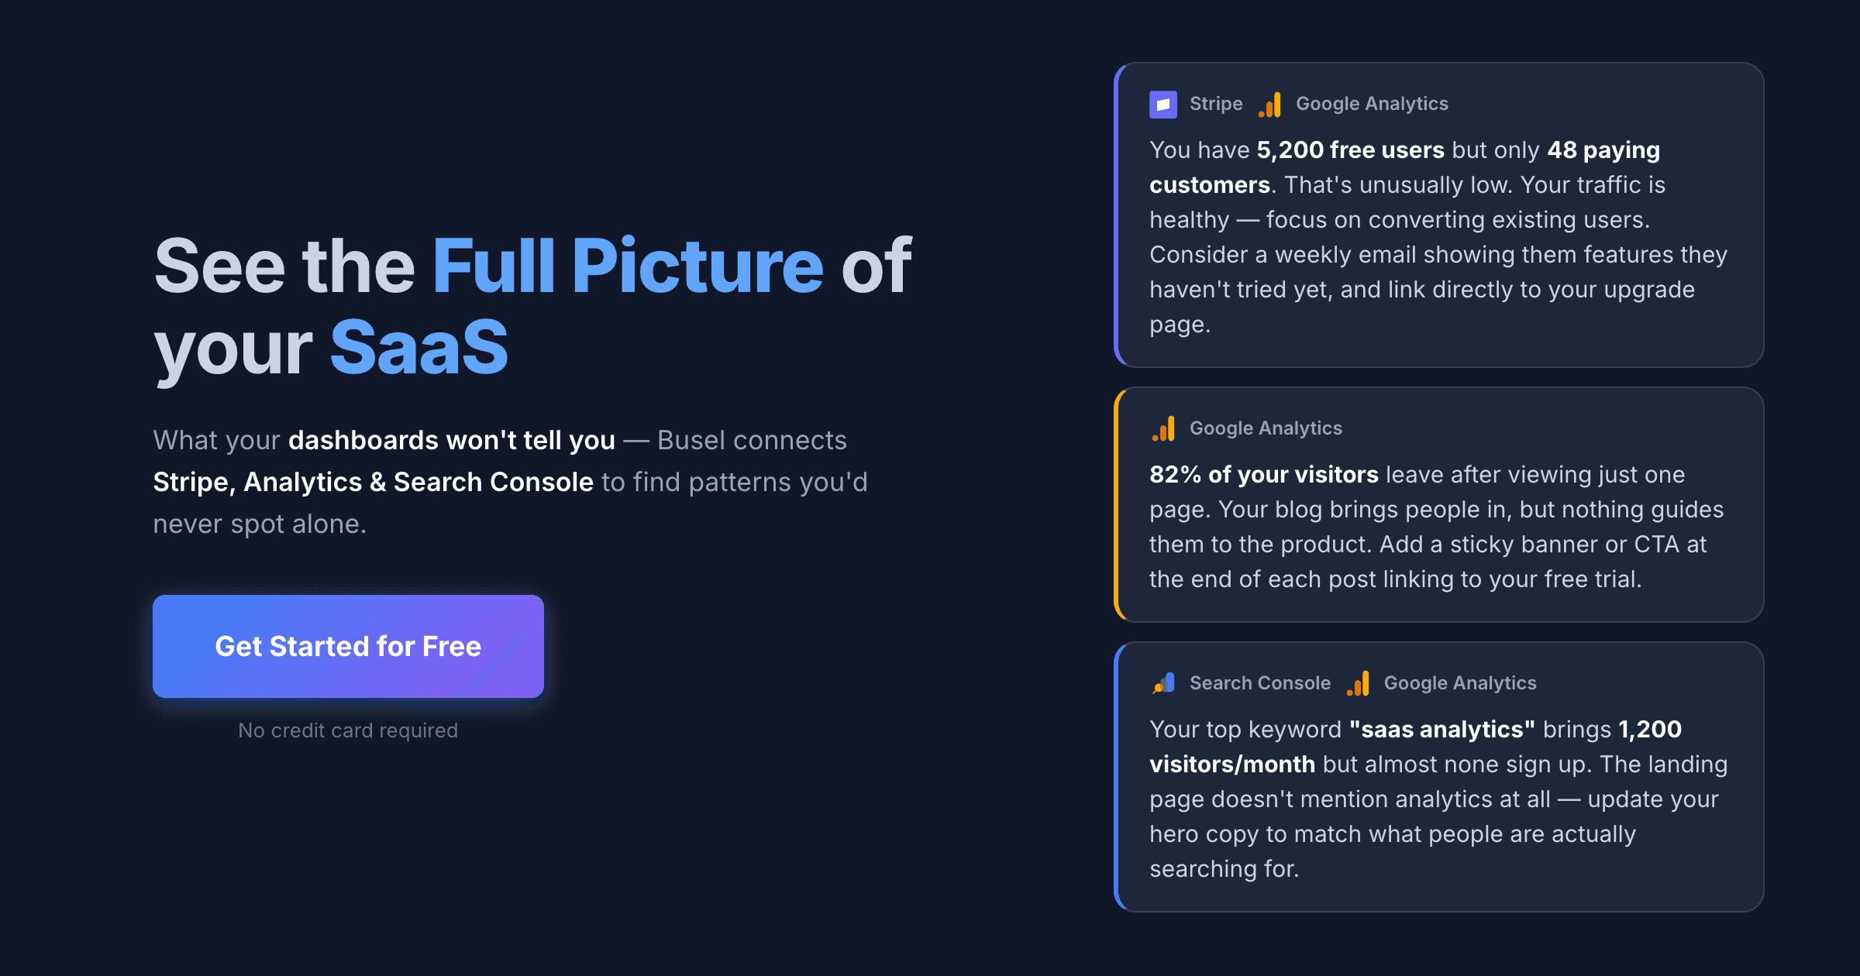Select the 'Stripe' source label
Image resolution: width=1860 pixels, height=976 pixels.
(x=1216, y=104)
